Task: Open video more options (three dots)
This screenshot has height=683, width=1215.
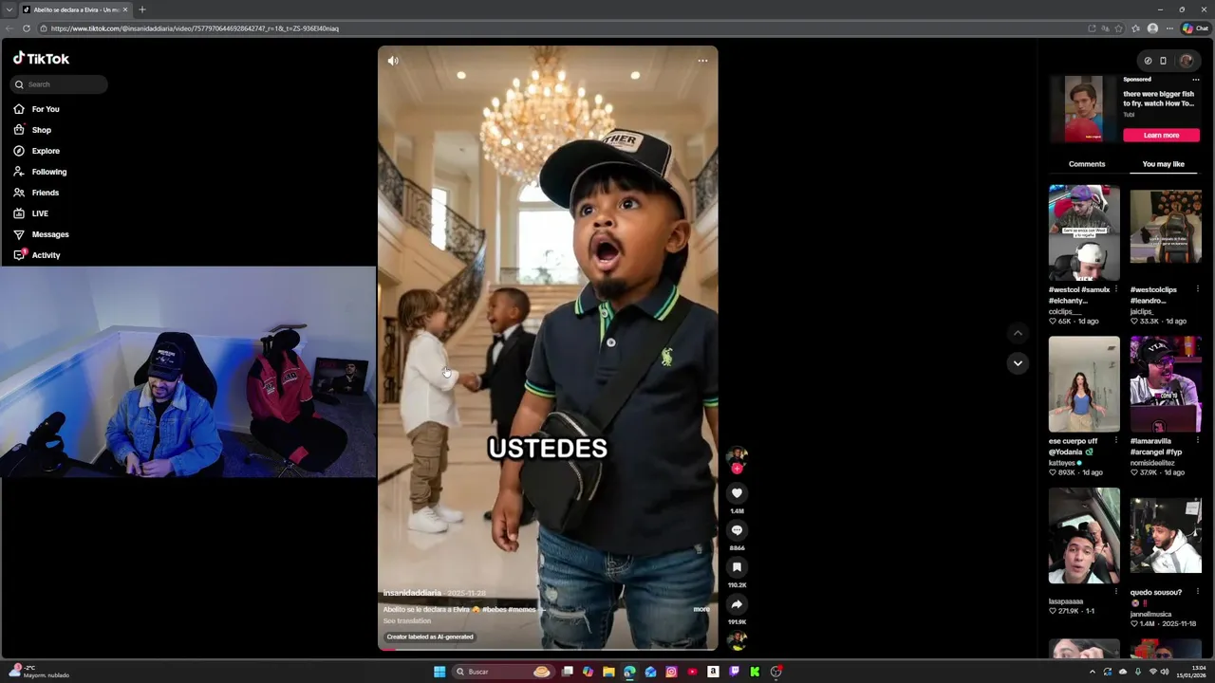Action: [x=702, y=61]
